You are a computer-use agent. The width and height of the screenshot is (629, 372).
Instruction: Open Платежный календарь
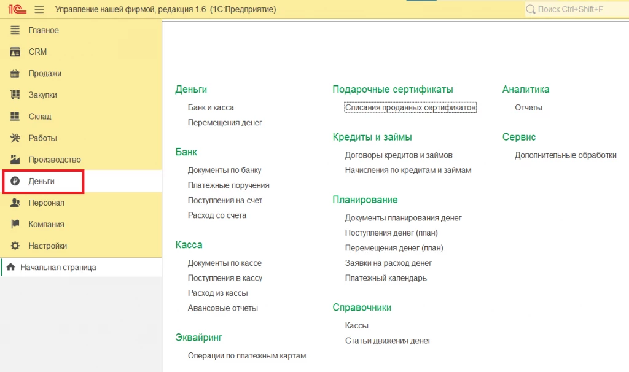pos(386,278)
